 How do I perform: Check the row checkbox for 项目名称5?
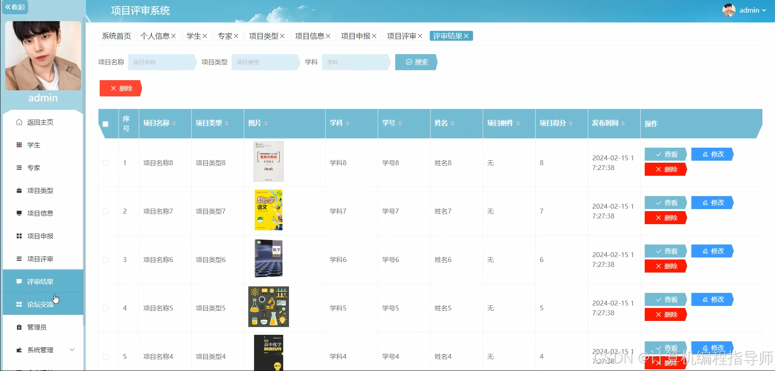pyautogui.click(x=105, y=308)
